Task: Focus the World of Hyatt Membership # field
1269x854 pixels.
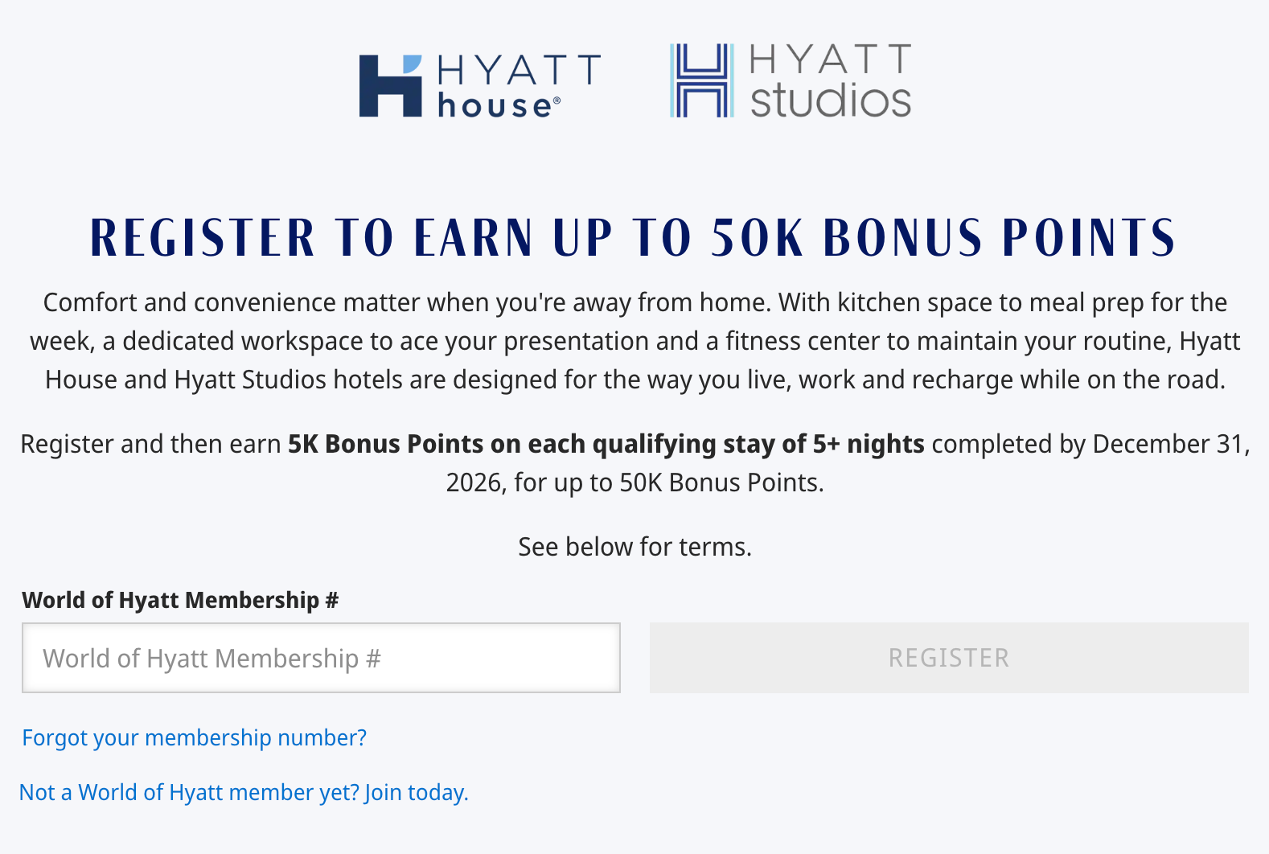Action: pyautogui.click(x=321, y=658)
